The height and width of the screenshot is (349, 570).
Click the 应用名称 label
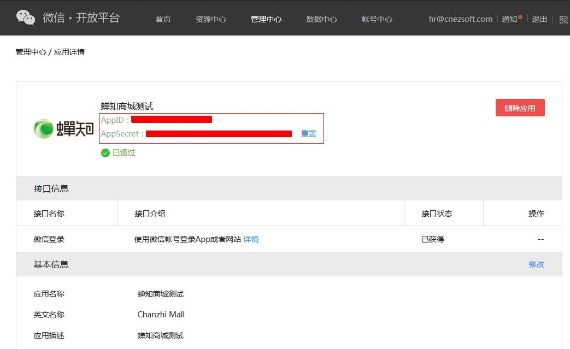pos(49,294)
